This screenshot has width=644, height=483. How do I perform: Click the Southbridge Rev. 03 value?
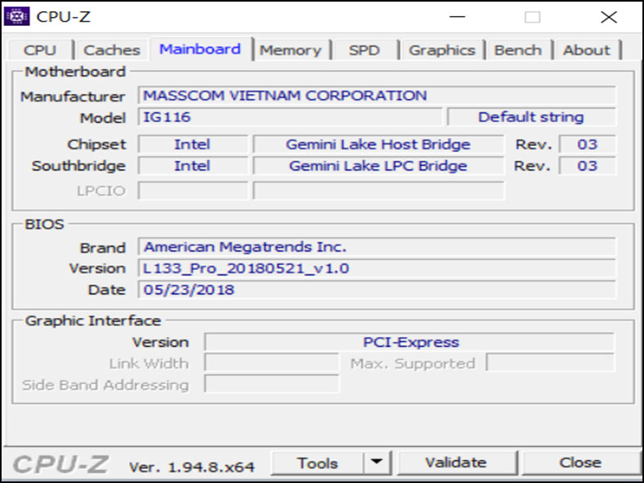tap(588, 166)
